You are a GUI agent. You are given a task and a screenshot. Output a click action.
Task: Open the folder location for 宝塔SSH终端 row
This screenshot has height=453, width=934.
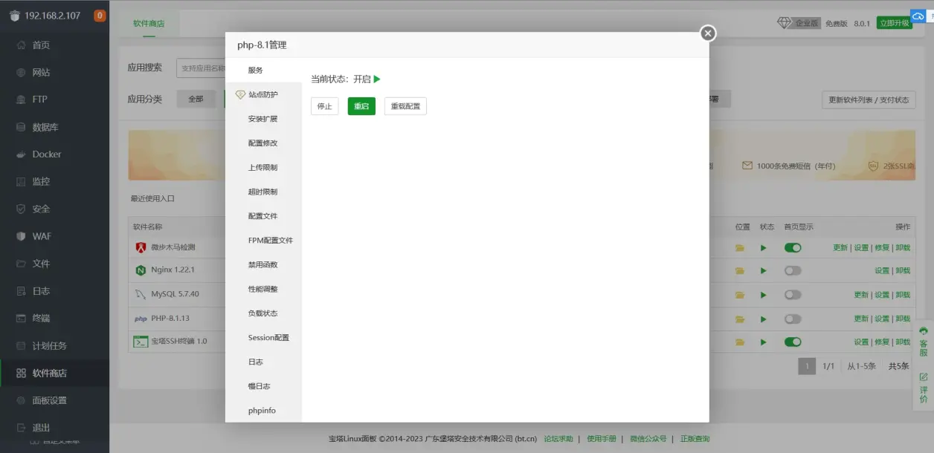(x=739, y=342)
